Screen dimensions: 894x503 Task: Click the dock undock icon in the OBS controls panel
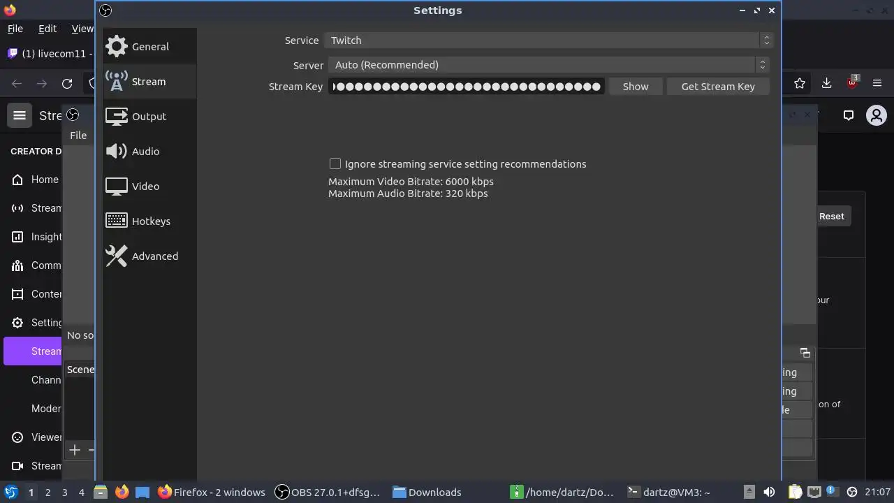tap(805, 353)
